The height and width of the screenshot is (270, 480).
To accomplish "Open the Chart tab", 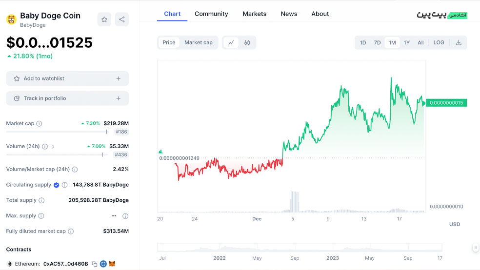I will [172, 14].
